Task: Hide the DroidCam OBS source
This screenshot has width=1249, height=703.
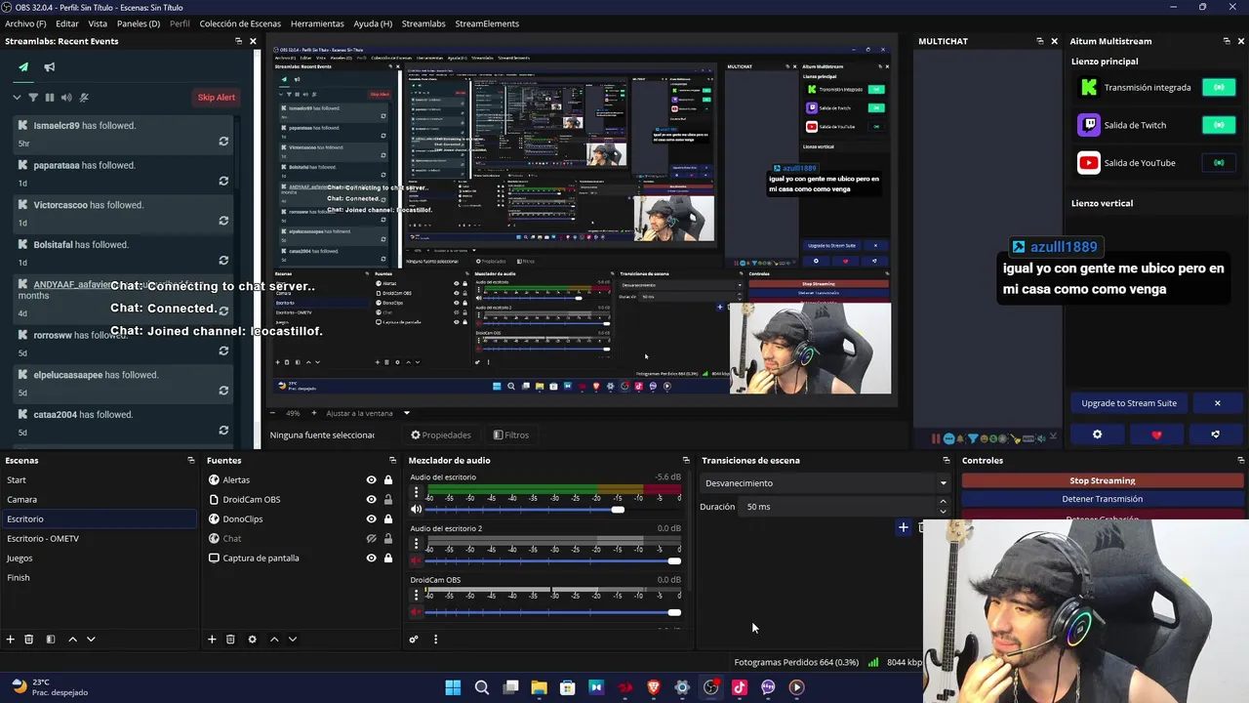Action: tap(371, 500)
